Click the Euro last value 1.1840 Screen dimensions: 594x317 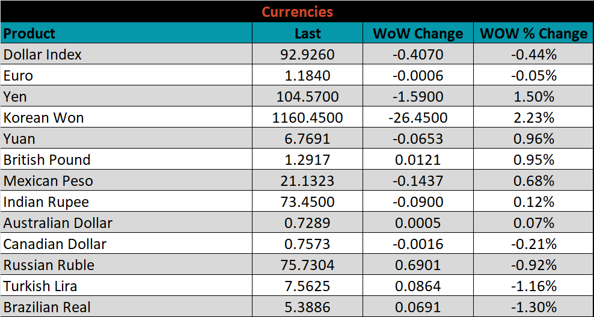pyautogui.click(x=307, y=76)
